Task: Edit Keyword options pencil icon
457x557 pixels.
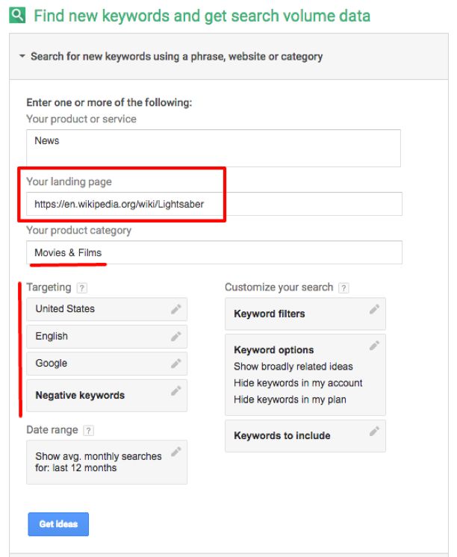Action: 374,345
